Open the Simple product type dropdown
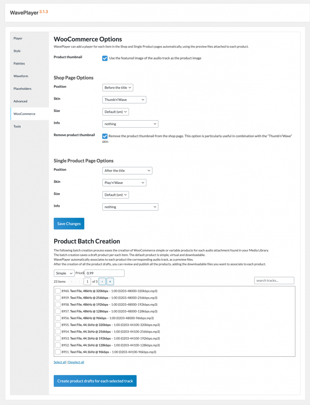 64,273
